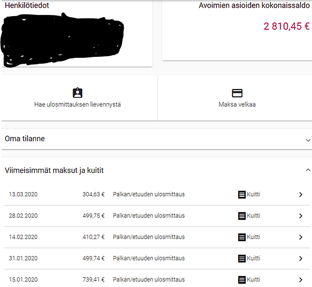The width and height of the screenshot is (312, 287).
Task: Click the ID badge icon for garnishment relief
Action: point(77,93)
